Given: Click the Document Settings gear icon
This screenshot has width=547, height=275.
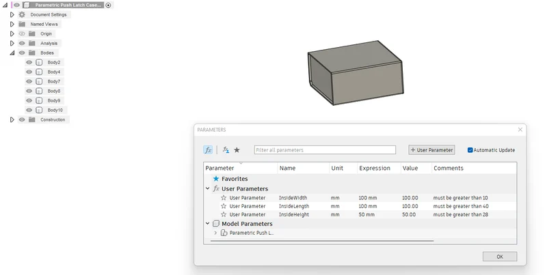Looking at the screenshot, I should click(x=22, y=14).
